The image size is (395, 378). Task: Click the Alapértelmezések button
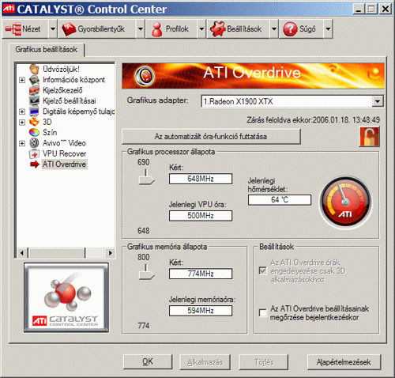click(x=344, y=361)
